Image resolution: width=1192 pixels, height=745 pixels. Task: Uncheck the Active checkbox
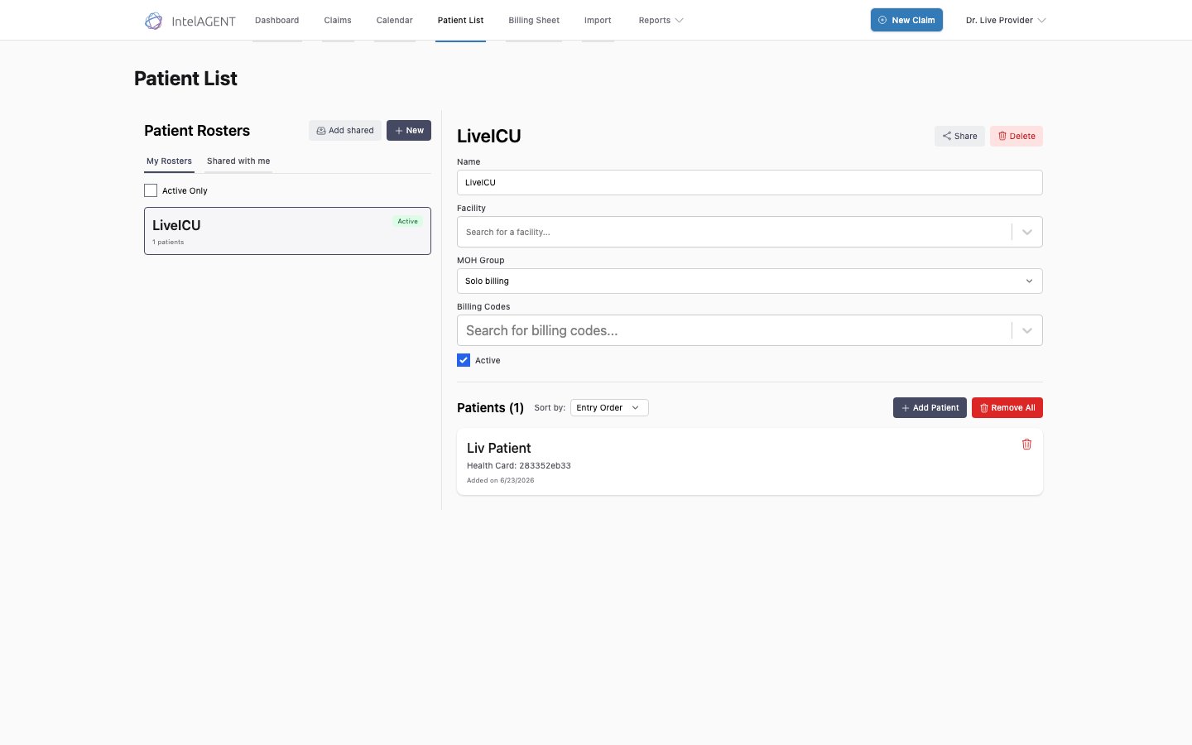coord(464,360)
